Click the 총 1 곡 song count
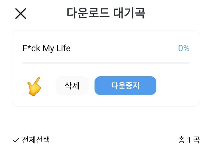 (x=189, y=140)
